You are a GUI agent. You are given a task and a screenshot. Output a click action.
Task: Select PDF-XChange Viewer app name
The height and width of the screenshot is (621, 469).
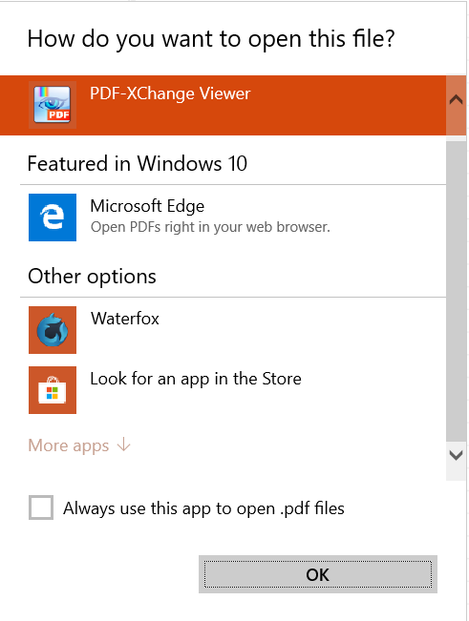(x=170, y=93)
